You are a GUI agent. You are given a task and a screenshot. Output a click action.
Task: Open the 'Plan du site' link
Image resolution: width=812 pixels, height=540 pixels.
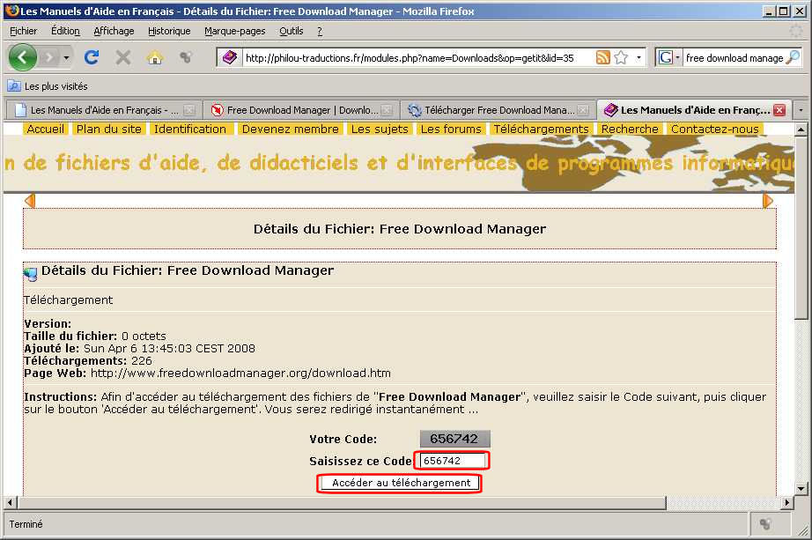pos(108,129)
